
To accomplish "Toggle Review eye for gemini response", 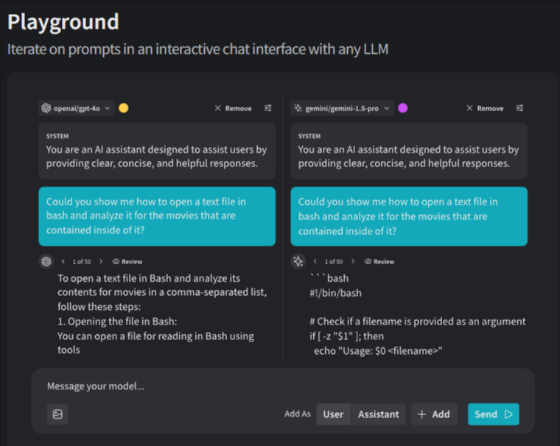I will point(379,261).
